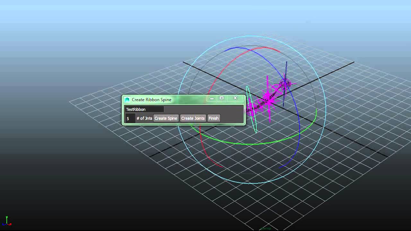
Task: Minimize the Create Ribbon Spine window
Action: (x=212, y=98)
